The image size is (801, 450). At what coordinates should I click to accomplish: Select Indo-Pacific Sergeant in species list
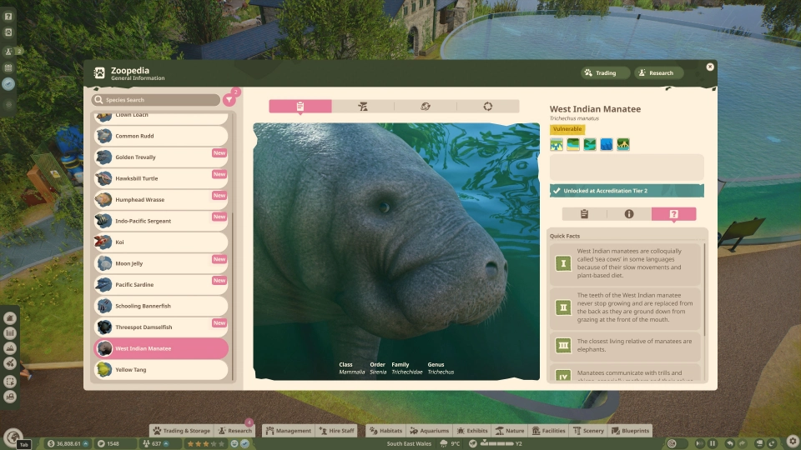(161, 221)
